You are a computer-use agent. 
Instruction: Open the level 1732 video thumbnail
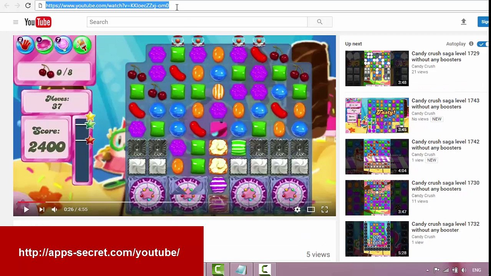377,239
